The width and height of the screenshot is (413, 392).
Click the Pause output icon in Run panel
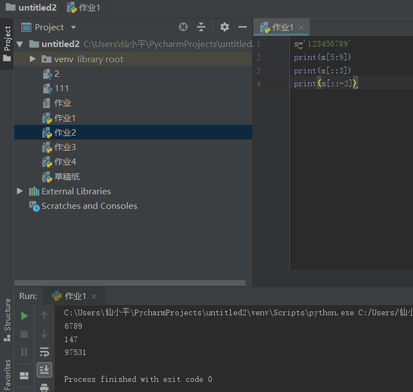(24, 352)
